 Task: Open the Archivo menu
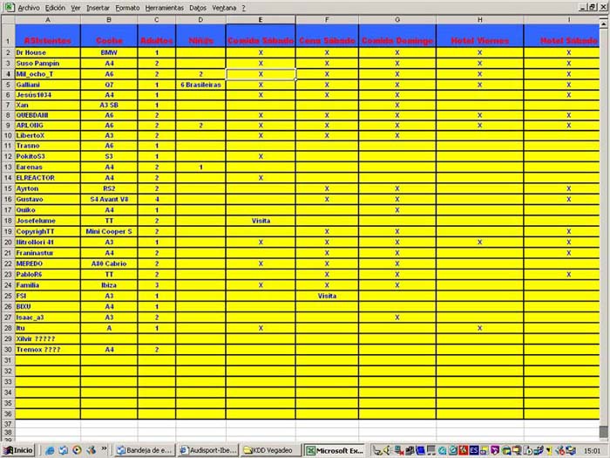28,6
